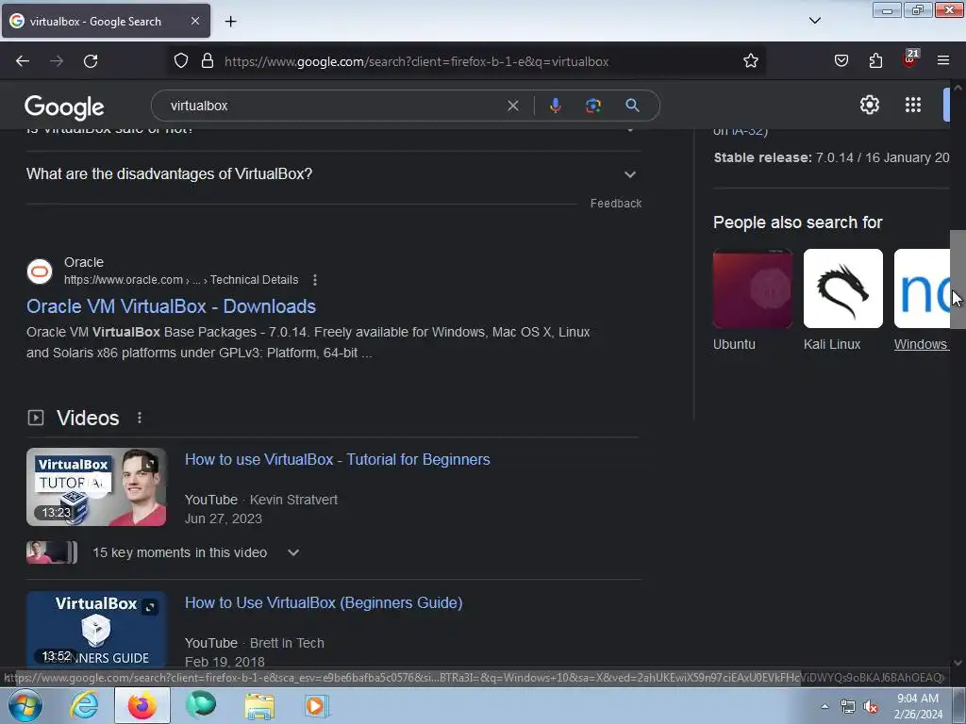Click the muted volume tray icon

click(871, 707)
